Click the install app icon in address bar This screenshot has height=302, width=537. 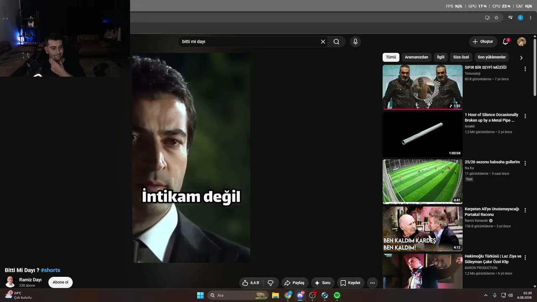tap(487, 18)
